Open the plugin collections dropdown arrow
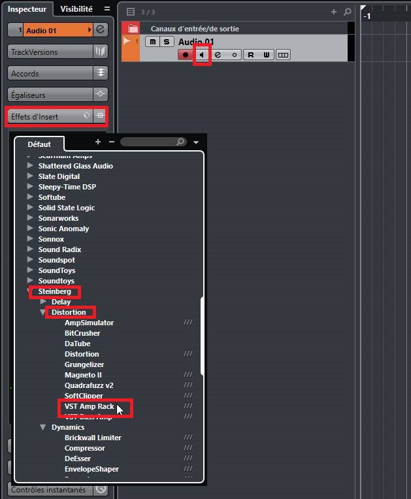Image resolution: width=411 pixels, height=499 pixels. (196, 142)
